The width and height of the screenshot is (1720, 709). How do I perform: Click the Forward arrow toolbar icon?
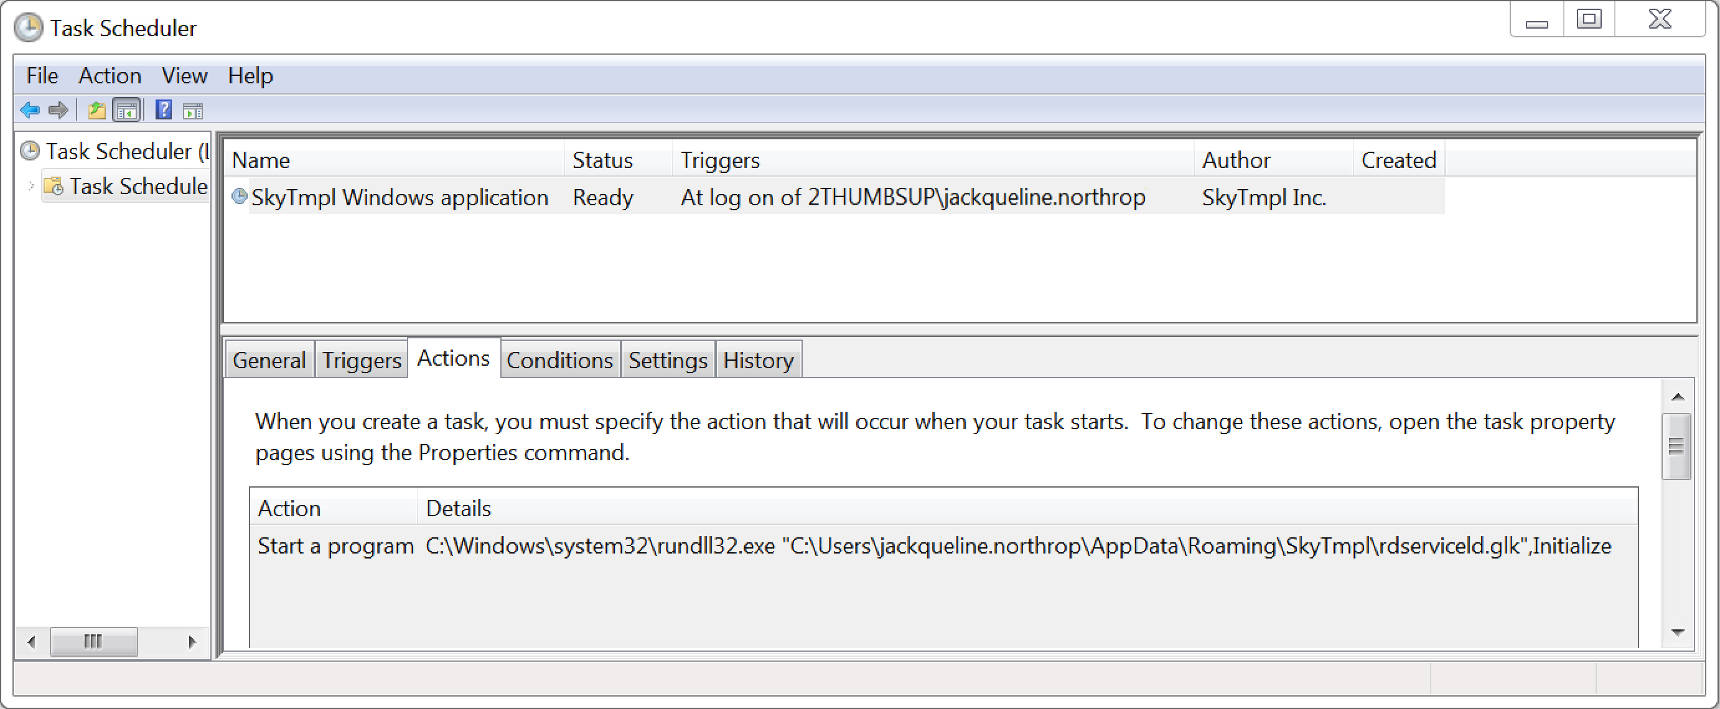58,110
